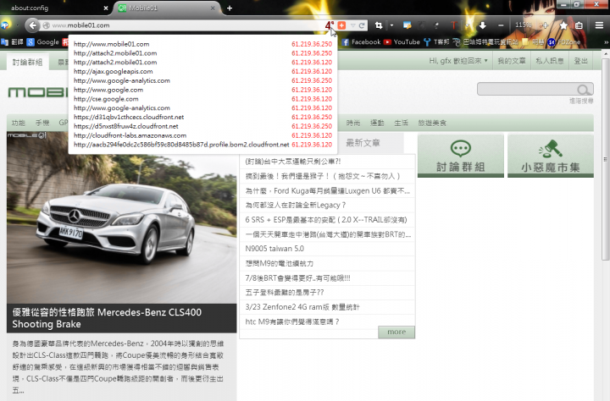Screen dimensions: 610x401
Task: Open the dropdown beside the red T
Action: 468,25
